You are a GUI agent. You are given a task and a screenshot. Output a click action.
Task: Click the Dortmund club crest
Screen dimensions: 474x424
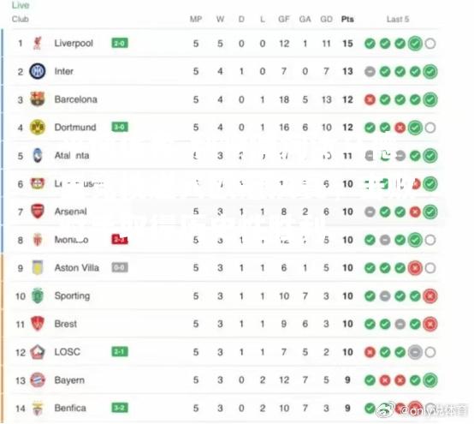38,127
